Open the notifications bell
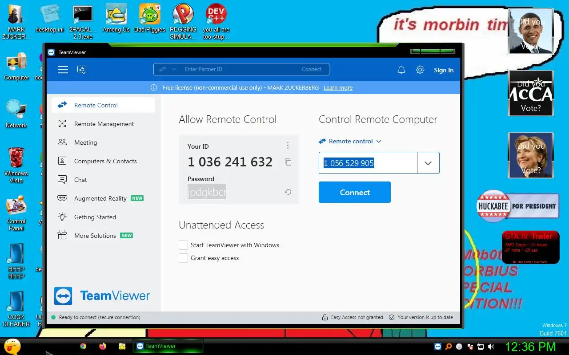 [x=401, y=70]
